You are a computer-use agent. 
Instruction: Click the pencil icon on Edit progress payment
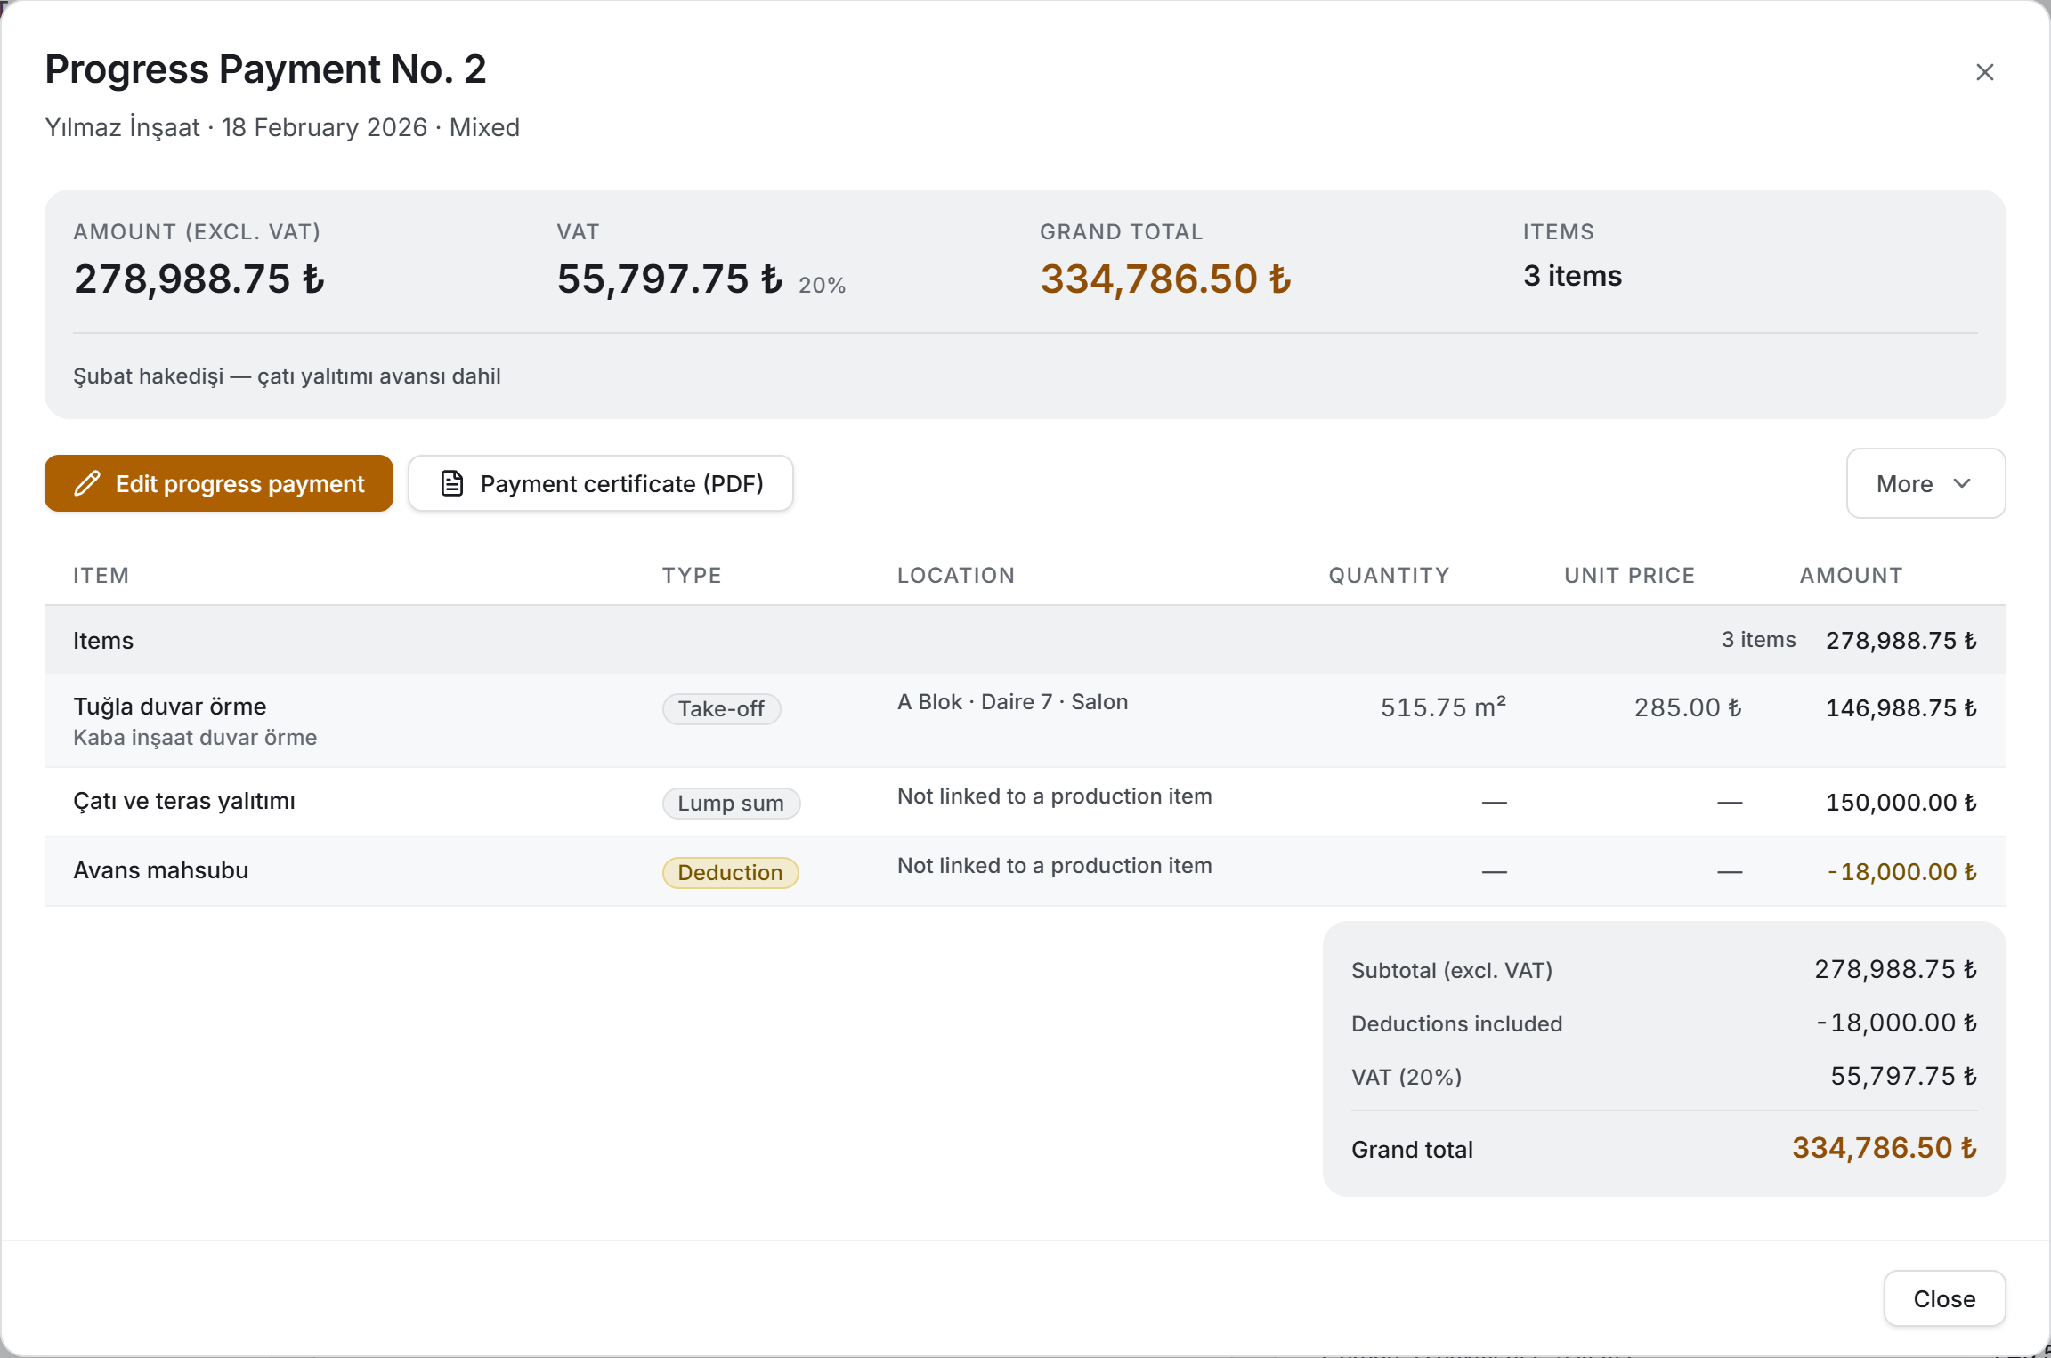pyautogui.click(x=87, y=483)
